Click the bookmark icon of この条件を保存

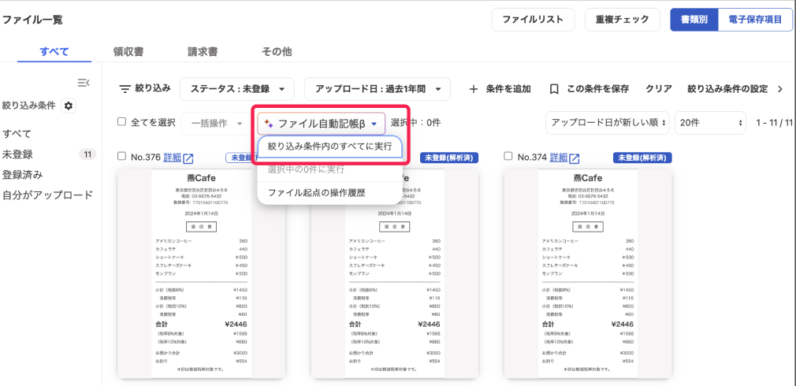point(554,89)
